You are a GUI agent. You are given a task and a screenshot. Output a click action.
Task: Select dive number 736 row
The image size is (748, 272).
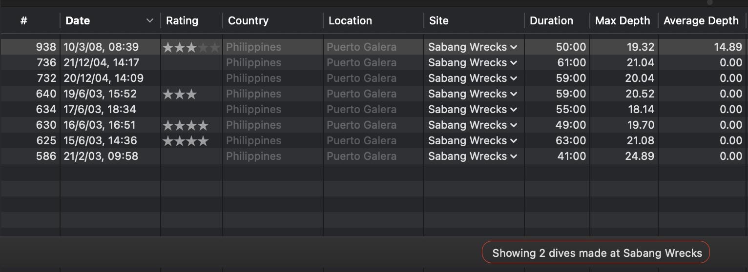[46, 63]
